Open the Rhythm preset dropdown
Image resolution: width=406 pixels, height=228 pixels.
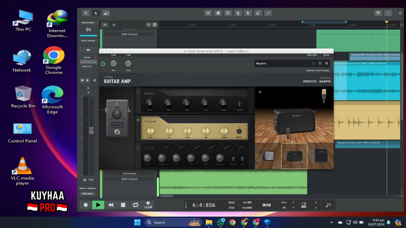[283, 63]
